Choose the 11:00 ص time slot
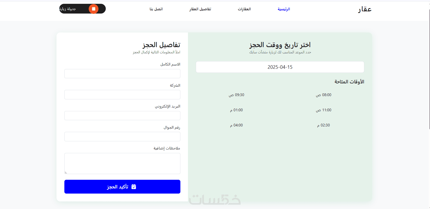The image size is (430, 209). [323, 110]
